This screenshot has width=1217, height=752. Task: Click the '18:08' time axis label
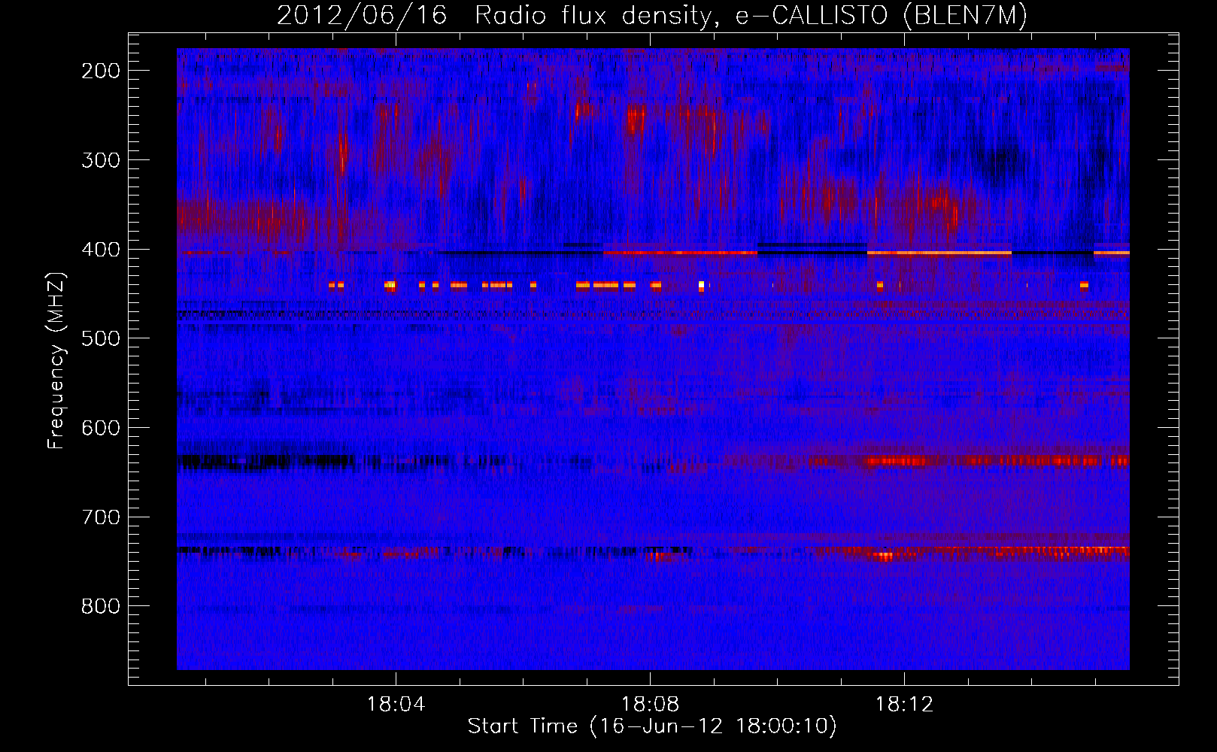tap(650, 705)
